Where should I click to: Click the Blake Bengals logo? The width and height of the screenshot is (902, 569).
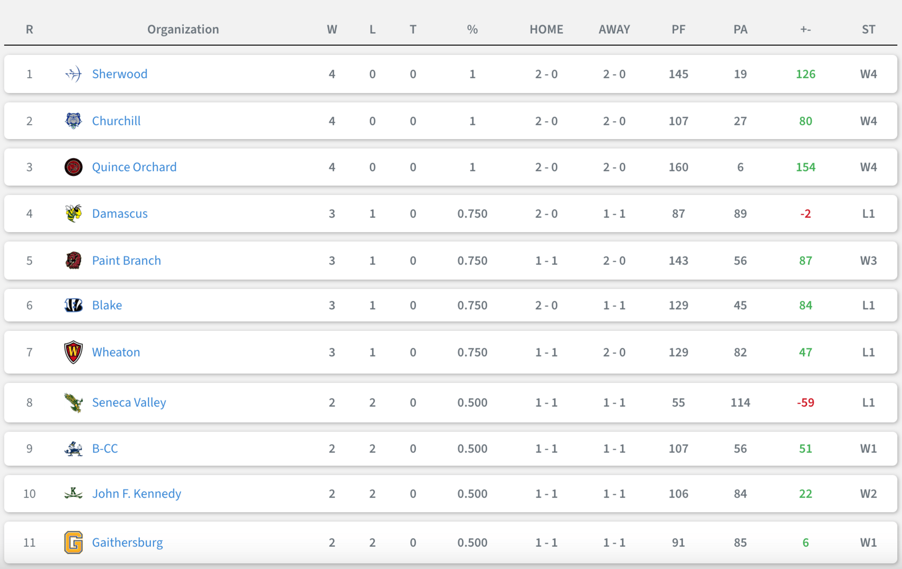click(x=73, y=305)
